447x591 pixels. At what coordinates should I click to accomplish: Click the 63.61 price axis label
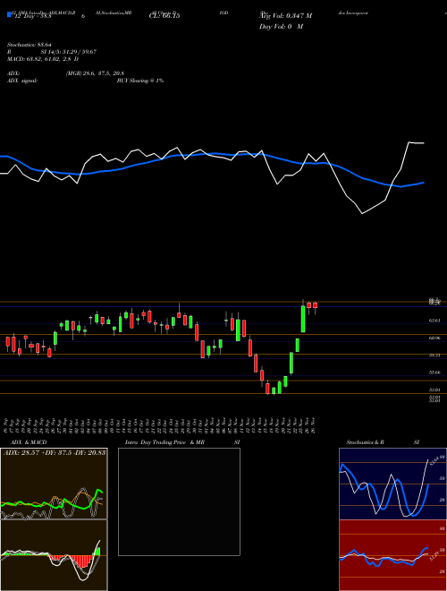click(434, 321)
